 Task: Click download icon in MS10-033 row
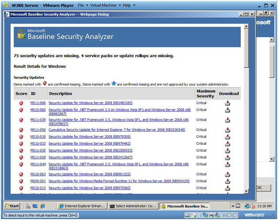pyautogui.click(x=228, y=144)
